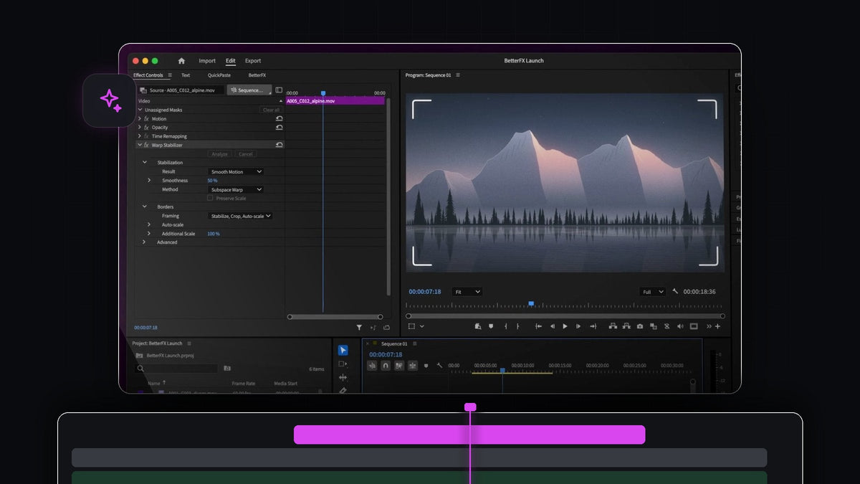This screenshot has height=484, width=860.
Task: Reset the Motion effect parameters
Action: (279, 118)
